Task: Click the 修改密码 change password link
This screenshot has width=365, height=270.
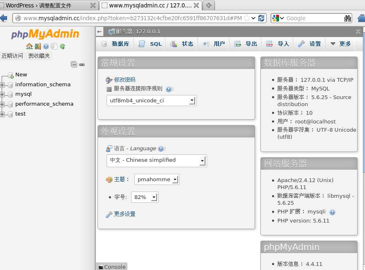Action: coord(124,80)
